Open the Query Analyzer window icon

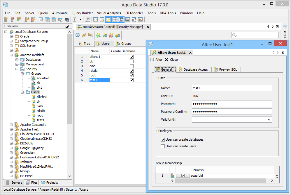tap(41, 19)
